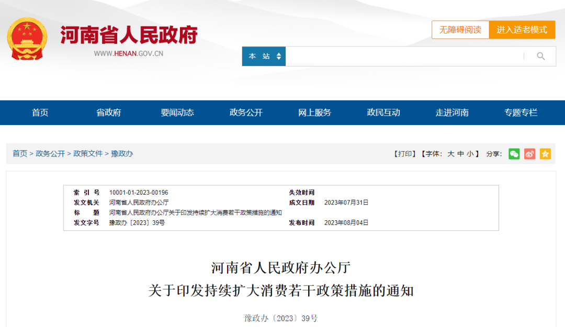Open 政民互动 navigation item

tap(383, 112)
